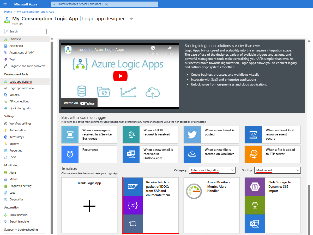Click the Home breadcrumb link
313x235 pixels.
coord(8,12)
